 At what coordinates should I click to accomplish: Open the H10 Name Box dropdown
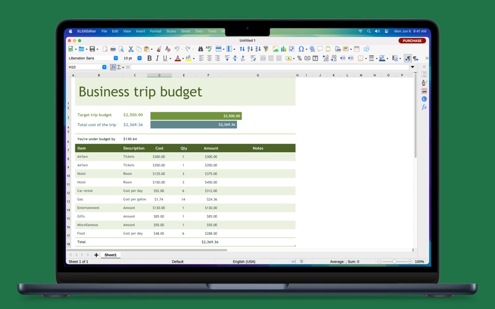[x=104, y=67]
